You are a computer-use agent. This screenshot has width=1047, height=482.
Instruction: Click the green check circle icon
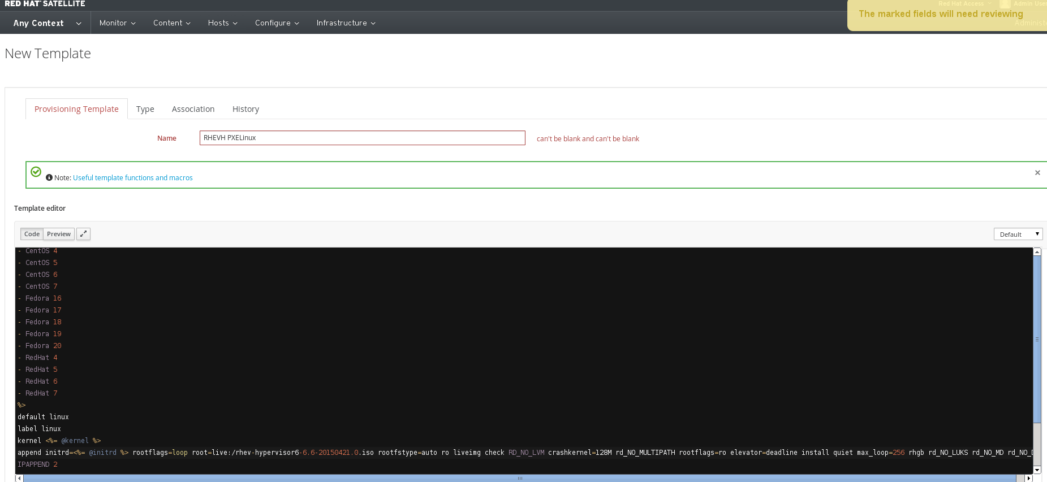36,171
